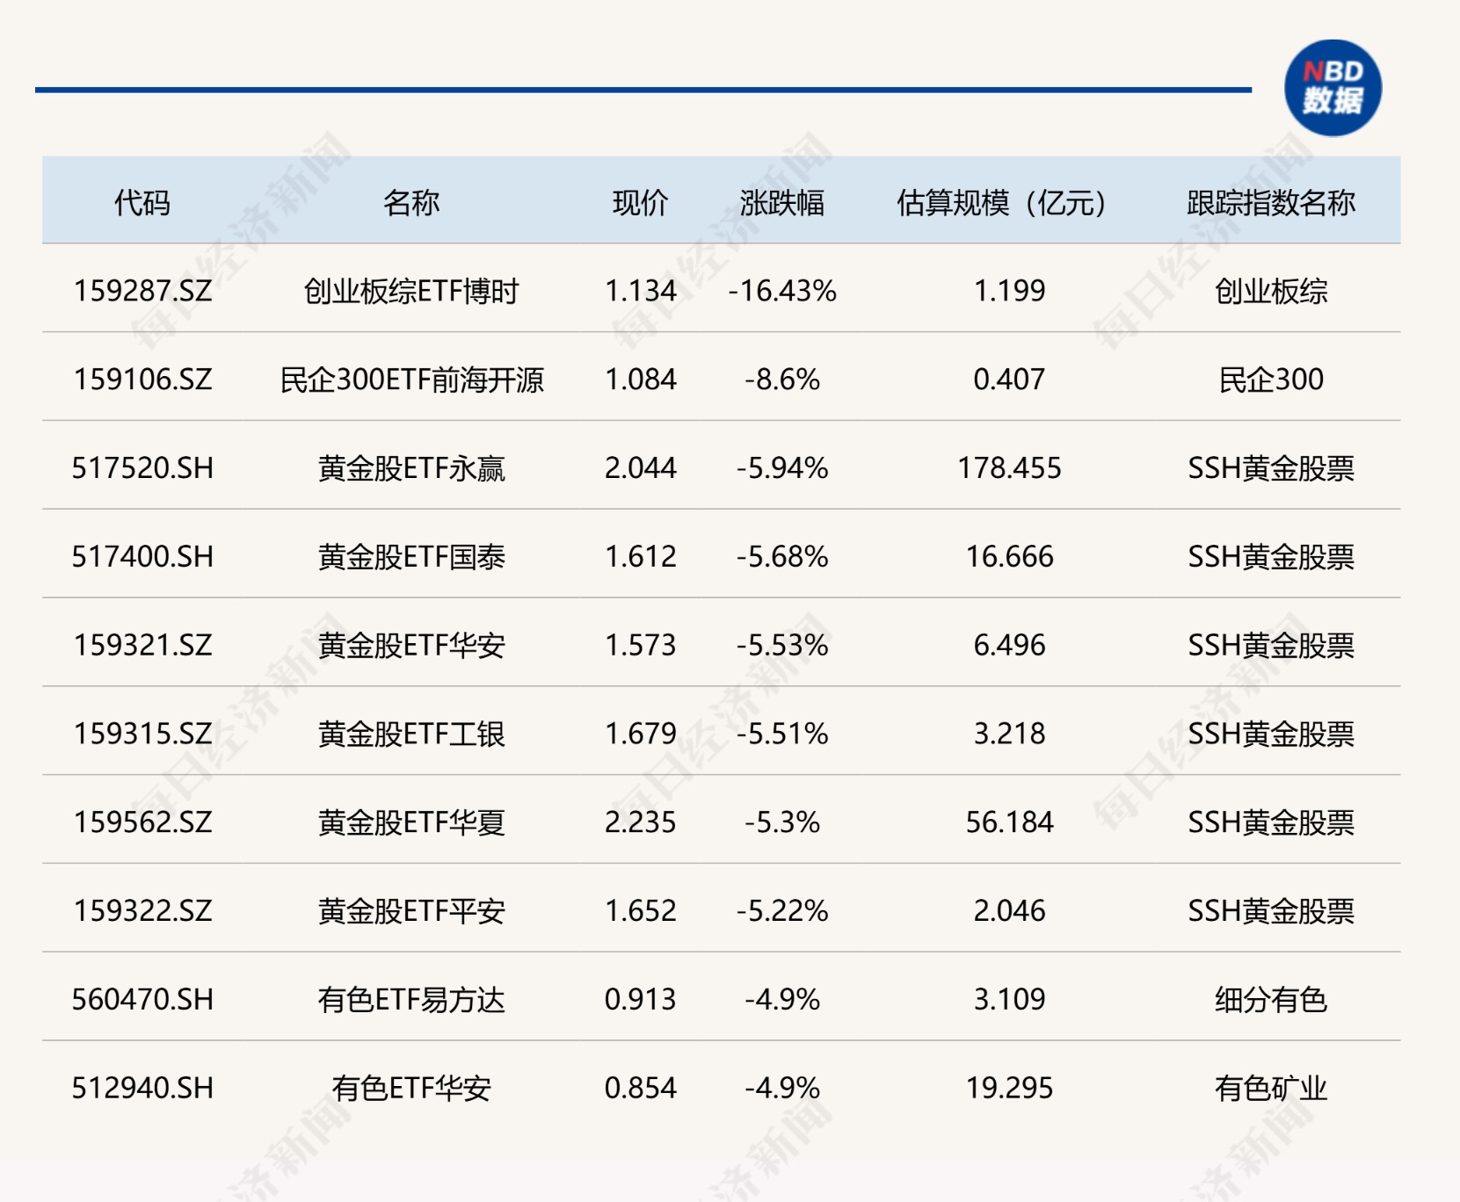Click the 178.455 scale value
The image size is (1460, 1202).
[1009, 468]
